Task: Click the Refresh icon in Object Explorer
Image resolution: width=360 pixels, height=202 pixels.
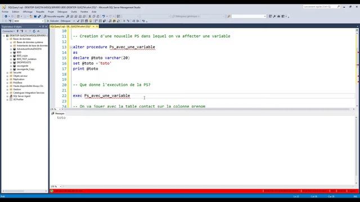Action: [34, 31]
